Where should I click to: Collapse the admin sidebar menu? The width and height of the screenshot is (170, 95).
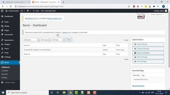click(x=8, y=82)
